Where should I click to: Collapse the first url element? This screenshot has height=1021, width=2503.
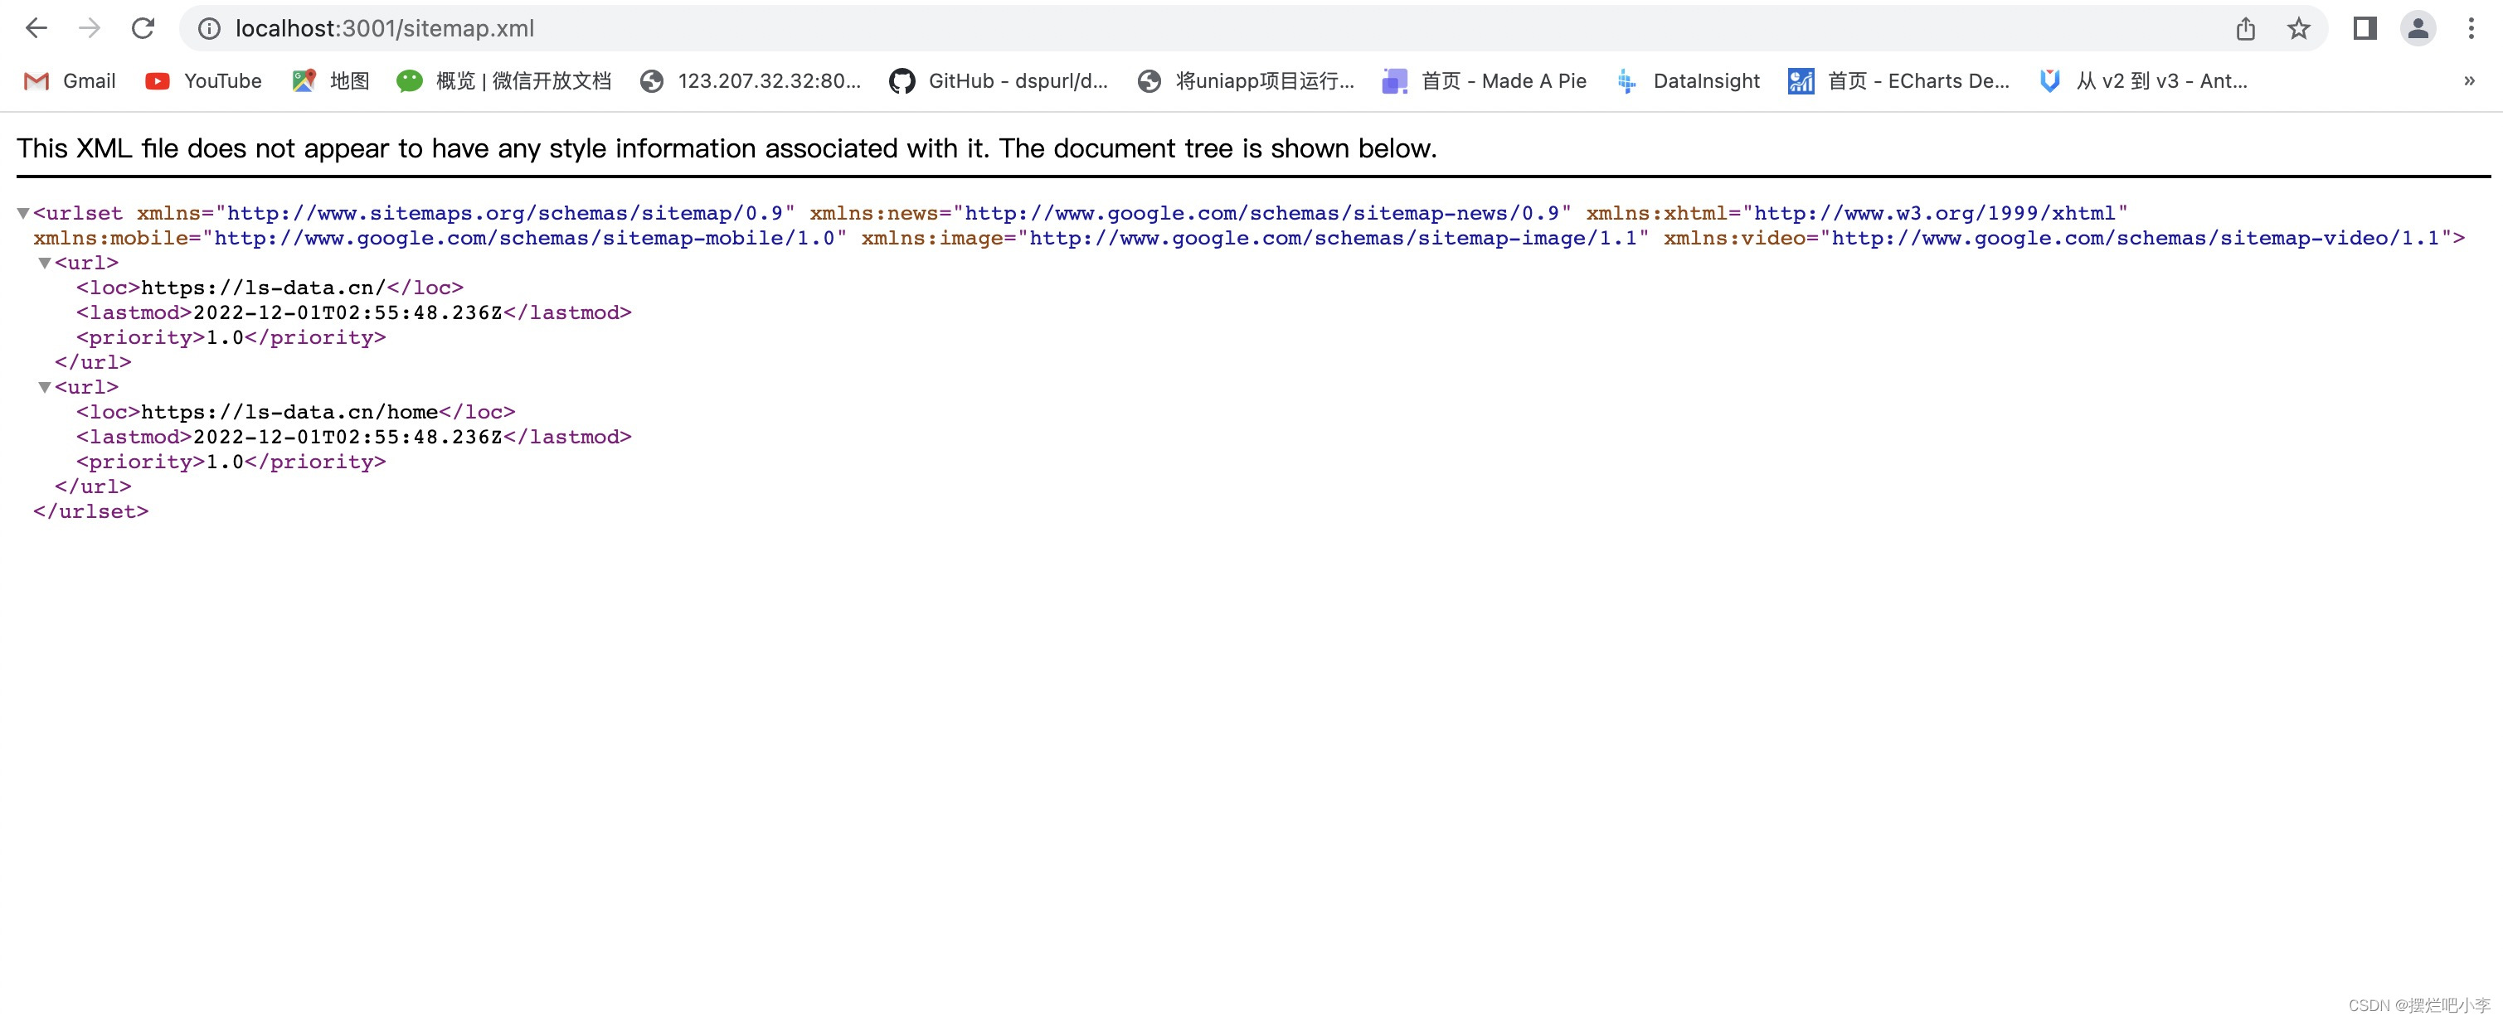click(x=44, y=262)
